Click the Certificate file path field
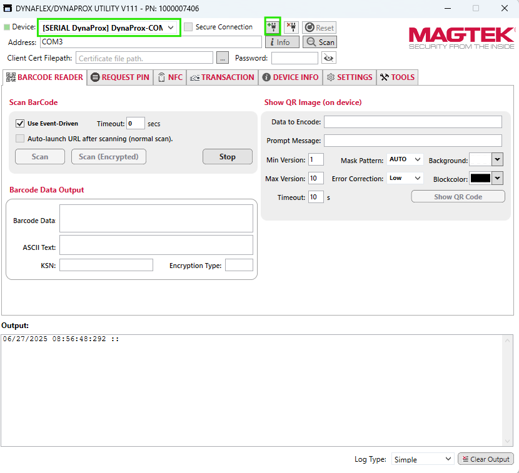 click(x=144, y=58)
